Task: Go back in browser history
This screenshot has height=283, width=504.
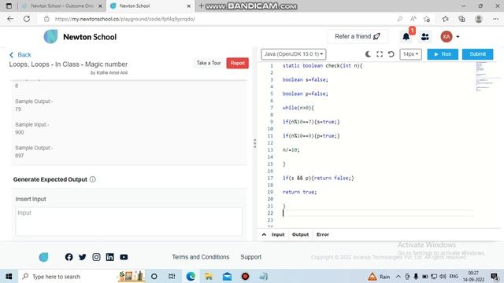Action: [10, 19]
